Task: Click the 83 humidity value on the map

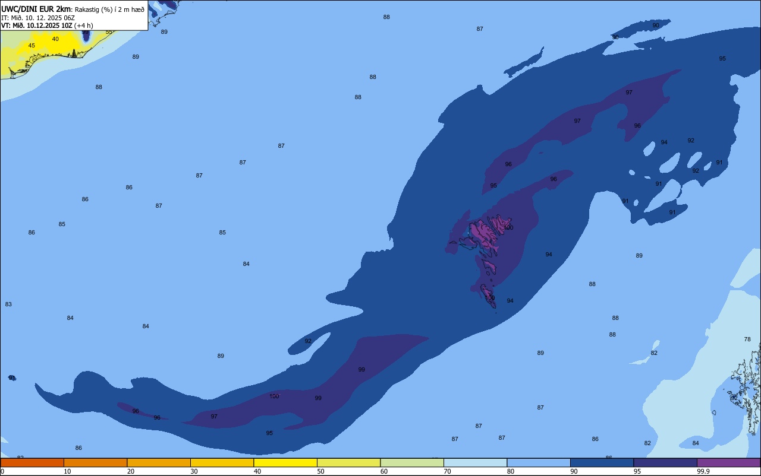Action: [8, 304]
